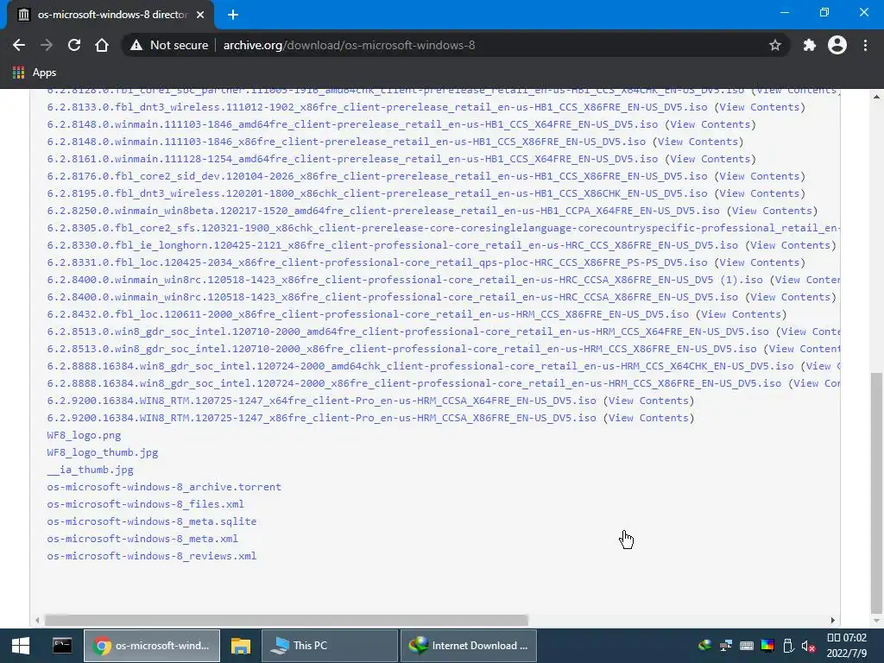Click the Not secure warning icon
884x663 pixels.
[x=136, y=45]
